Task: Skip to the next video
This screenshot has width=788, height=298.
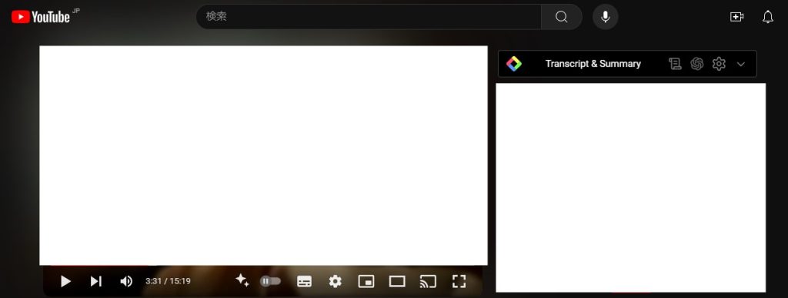Action: (96, 281)
